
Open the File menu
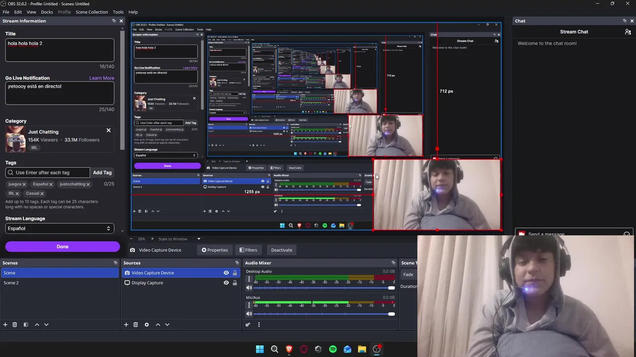click(x=6, y=12)
